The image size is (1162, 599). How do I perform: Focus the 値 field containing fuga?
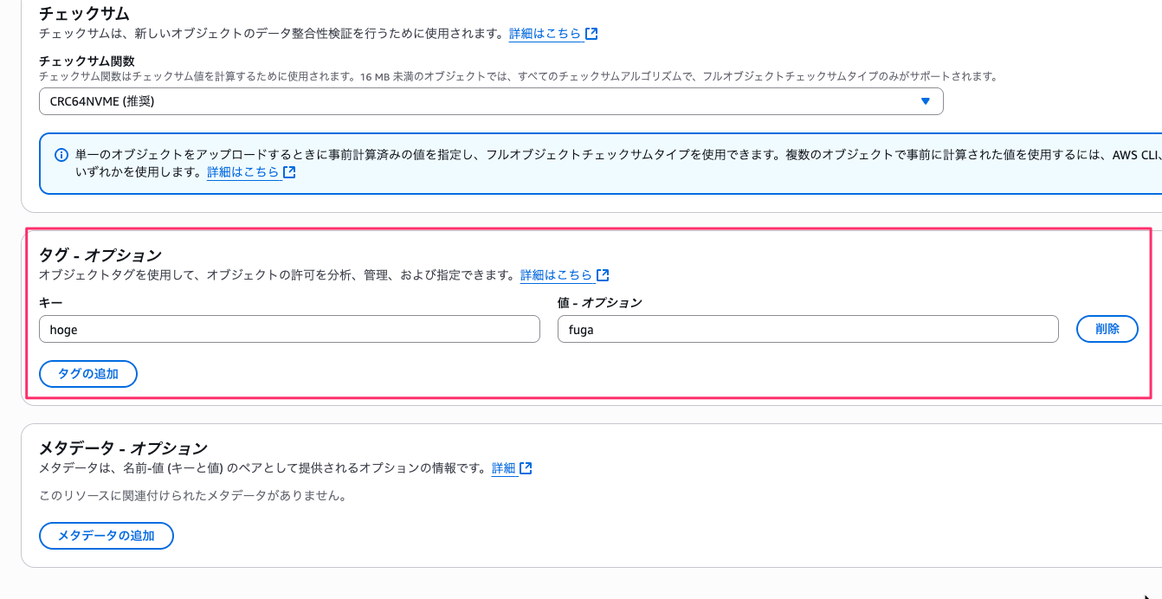point(808,329)
